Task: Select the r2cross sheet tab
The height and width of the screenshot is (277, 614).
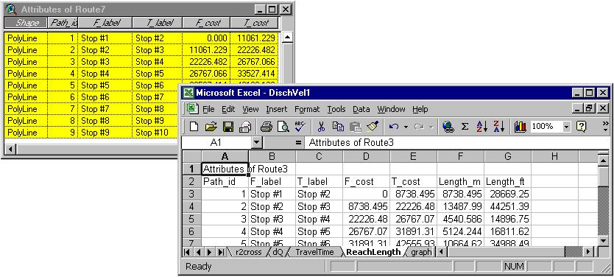Action: pyautogui.click(x=248, y=252)
